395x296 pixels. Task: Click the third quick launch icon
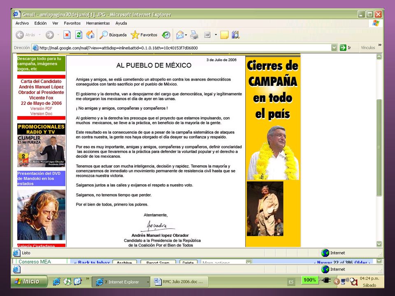(x=78, y=281)
